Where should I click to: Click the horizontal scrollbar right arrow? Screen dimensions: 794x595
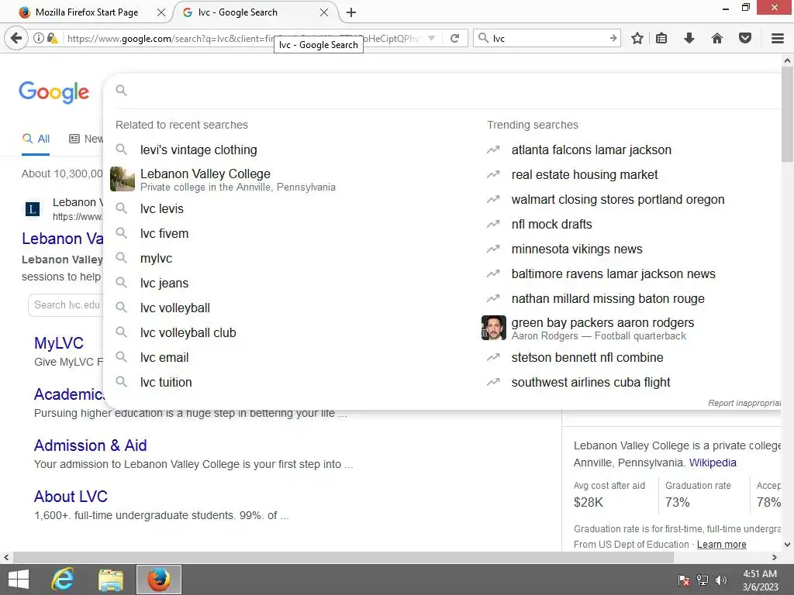point(775,557)
